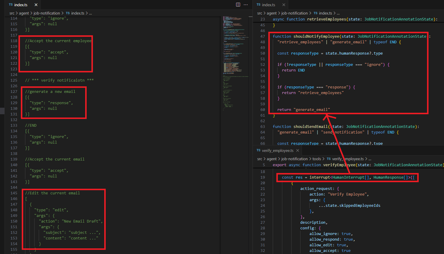This screenshot has height=254, width=444.
Task: Open 'src' breadcrumb in left pane
Action: (12, 13)
